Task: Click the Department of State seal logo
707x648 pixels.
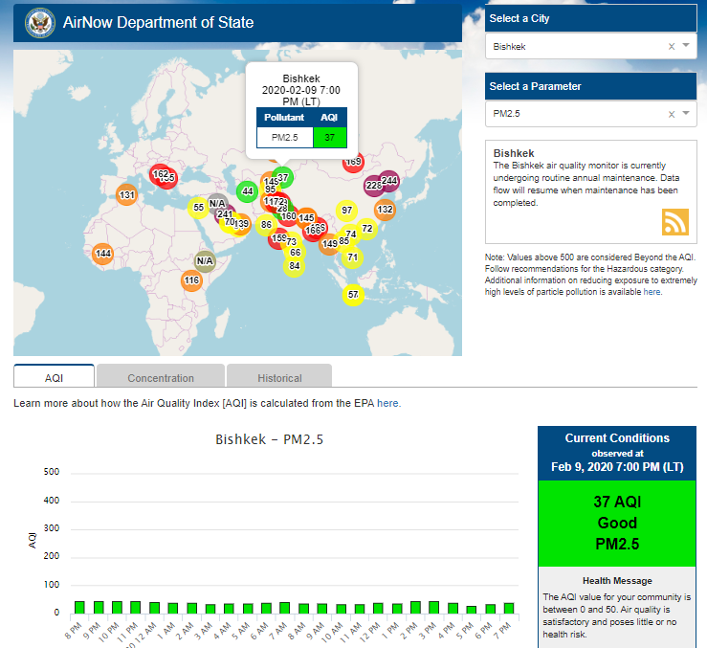Action: coord(39,21)
